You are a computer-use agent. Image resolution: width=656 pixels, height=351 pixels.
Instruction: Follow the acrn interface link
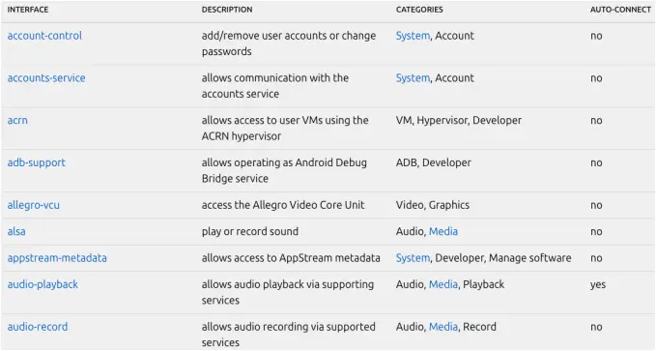click(17, 120)
